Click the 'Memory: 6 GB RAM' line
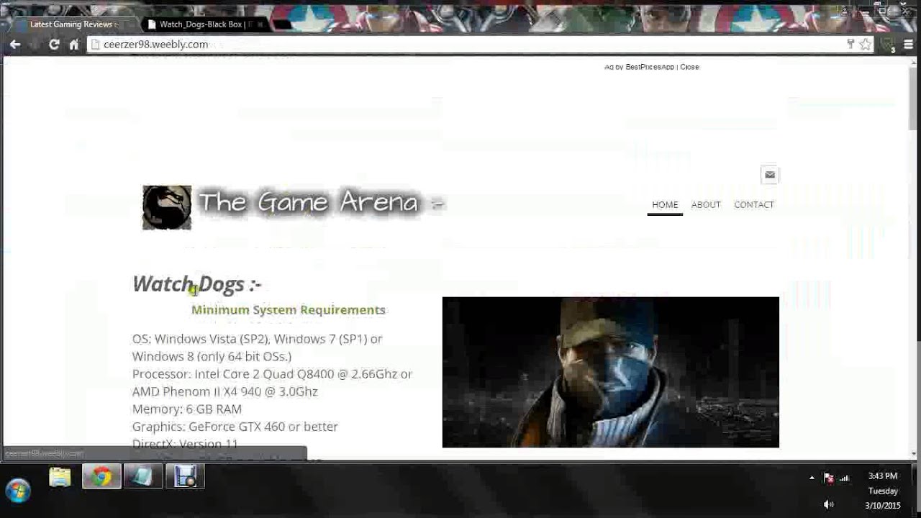921x518 pixels. click(187, 409)
